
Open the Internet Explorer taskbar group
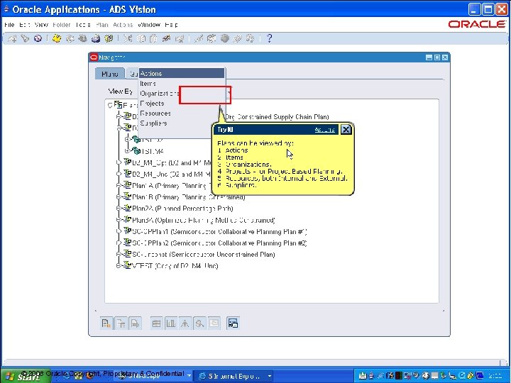235,376
